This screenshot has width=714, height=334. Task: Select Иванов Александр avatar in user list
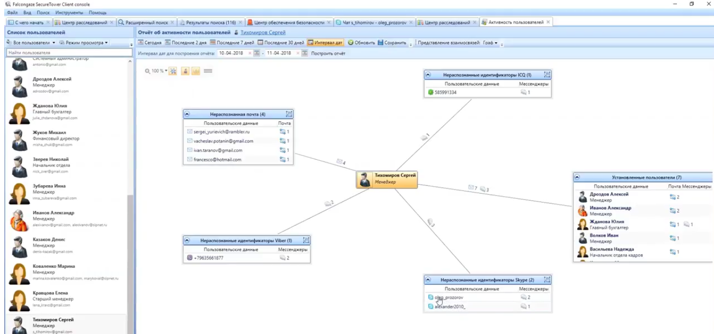19,220
